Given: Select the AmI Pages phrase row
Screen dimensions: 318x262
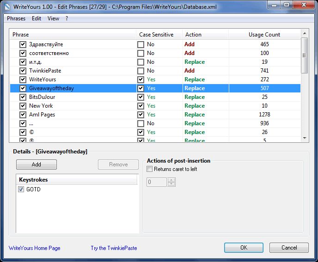Looking at the screenshot, I should pyautogui.click(x=155, y=115).
